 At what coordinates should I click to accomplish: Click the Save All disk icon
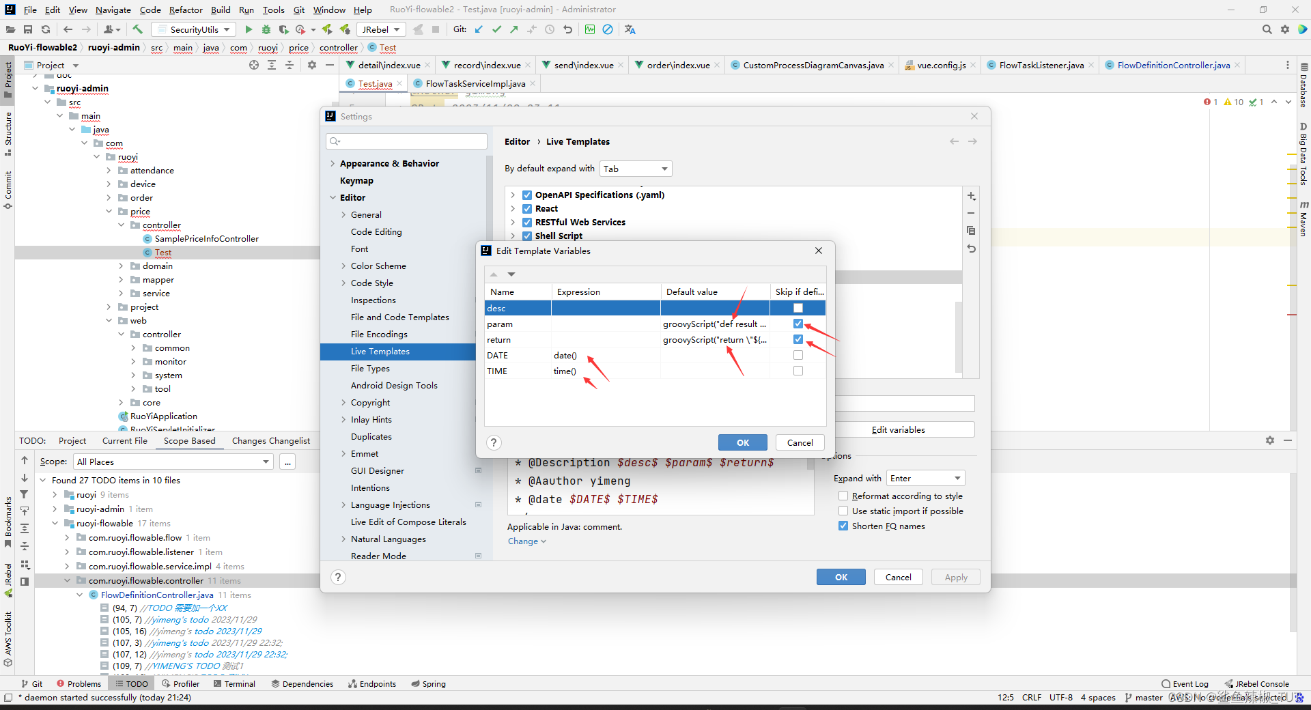[x=28, y=29]
